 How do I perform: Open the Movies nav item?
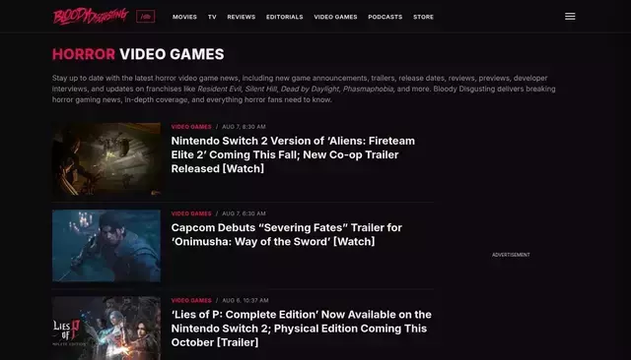(184, 17)
